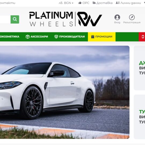Click the Регистрация pencil icon
The image size is (145, 145).
pyautogui.click(x=132, y=17)
